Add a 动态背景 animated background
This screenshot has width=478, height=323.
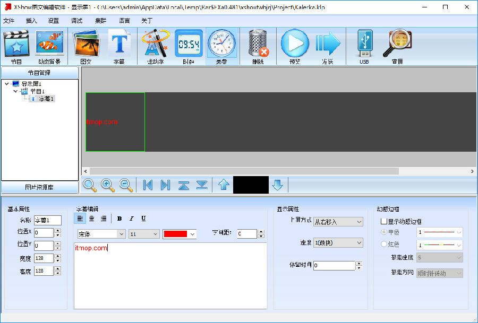click(50, 47)
